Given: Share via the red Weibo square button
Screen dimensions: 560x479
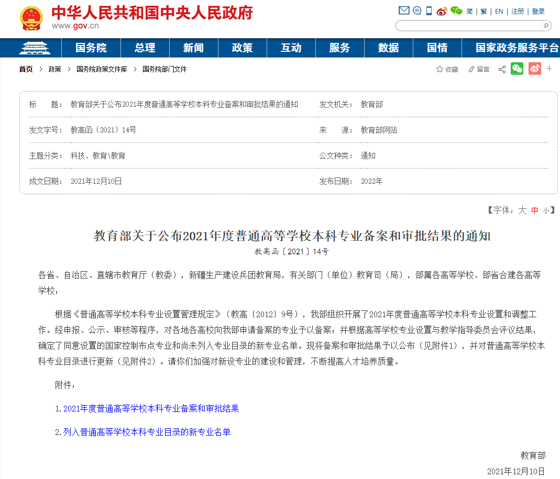Looking at the screenshot, I should [534, 69].
